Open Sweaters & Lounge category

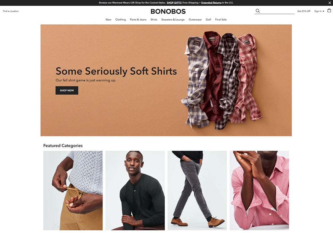pos(173,20)
